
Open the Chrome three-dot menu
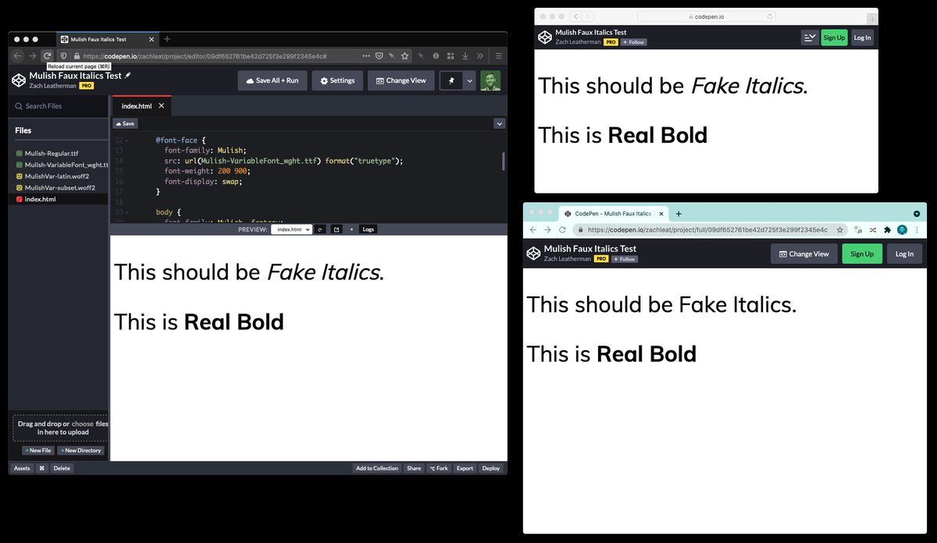pos(917,230)
